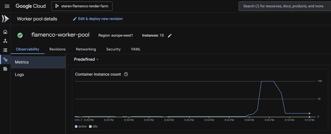Viewport: 331px width, 134px height.
Task: Open the steren-flamenco-render-farm project picker
Action: (82, 6)
